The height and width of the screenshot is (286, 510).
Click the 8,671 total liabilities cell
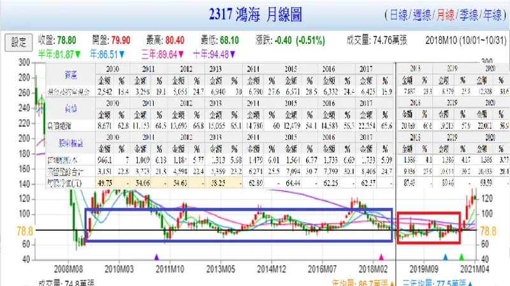tap(105, 126)
